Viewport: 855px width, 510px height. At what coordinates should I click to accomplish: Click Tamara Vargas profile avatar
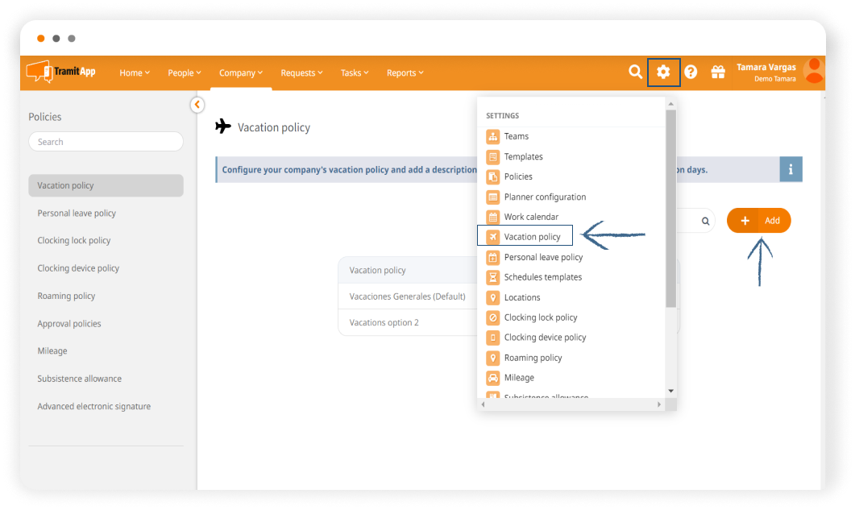(x=814, y=72)
